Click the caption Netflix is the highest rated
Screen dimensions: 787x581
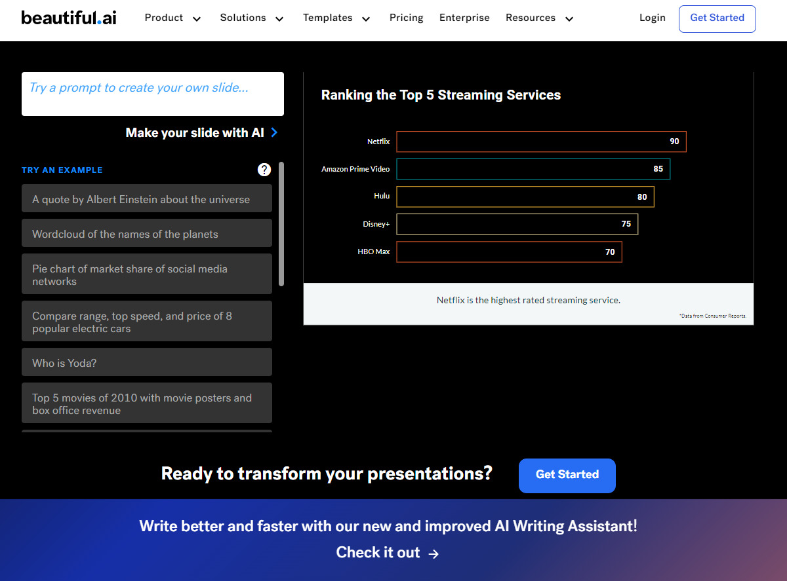tap(529, 301)
